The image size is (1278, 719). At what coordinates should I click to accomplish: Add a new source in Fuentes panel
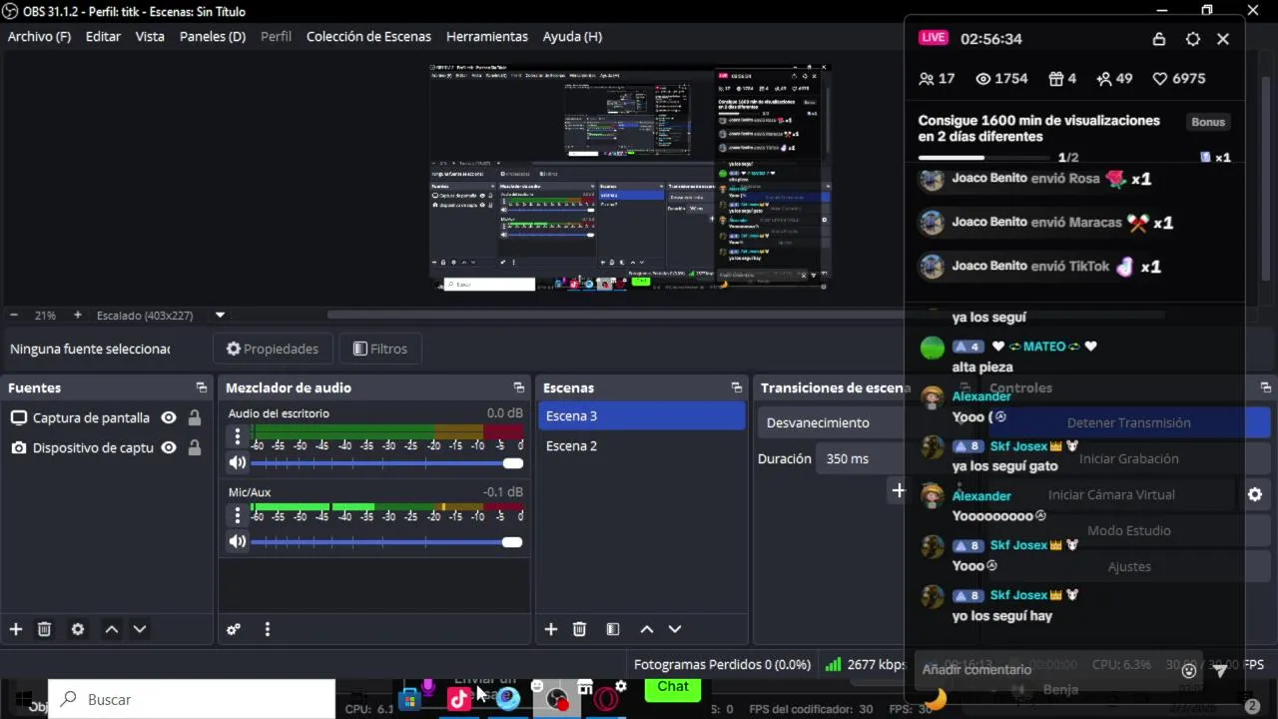(15, 629)
